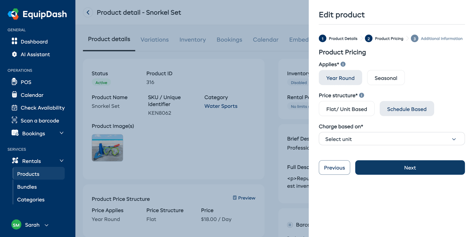Image resolution: width=475 pixels, height=237 pixels.
Task: Go to Product Pricing wizard step label
Action: pyautogui.click(x=389, y=39)
